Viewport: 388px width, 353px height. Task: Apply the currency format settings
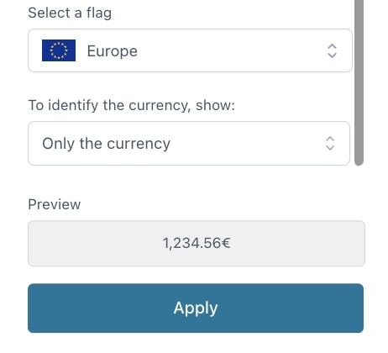pos(196,308)
